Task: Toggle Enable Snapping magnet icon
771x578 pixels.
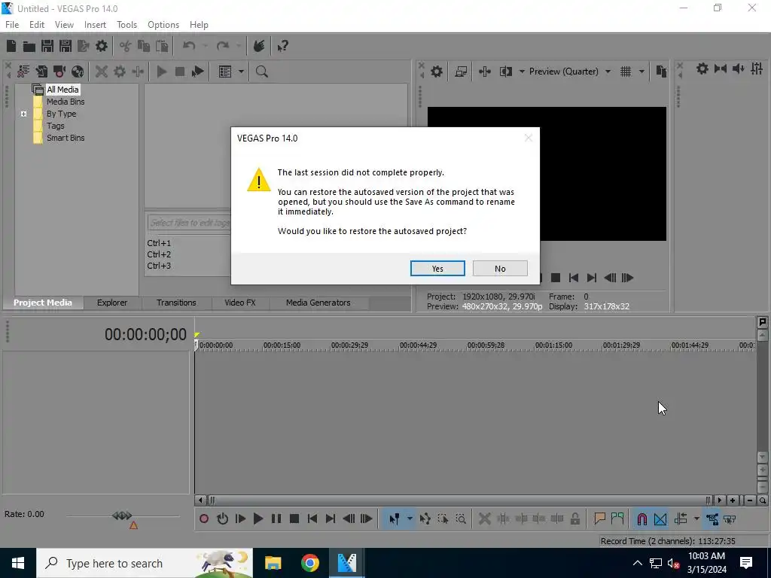Action: 641,519
